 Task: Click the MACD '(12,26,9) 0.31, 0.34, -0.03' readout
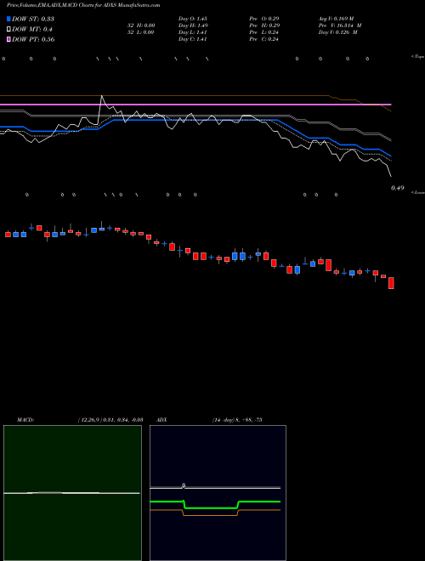pos(110,420)
